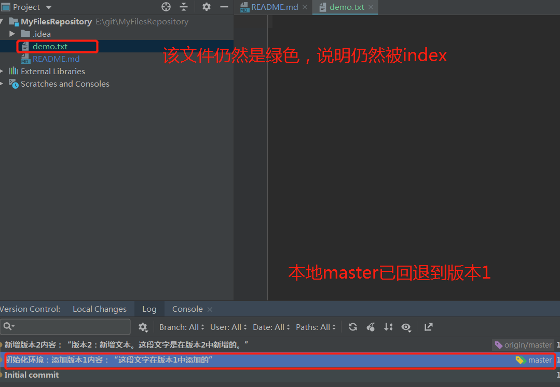Expand the .idea folder
This screenshot has height=387, width=560.
pyautogui.click(x=12, y=34)
